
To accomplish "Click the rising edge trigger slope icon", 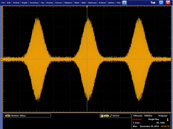I will coord(111,116).
